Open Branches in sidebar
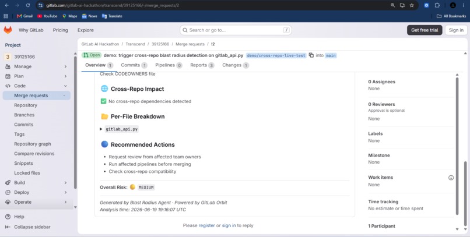 click(24, 115)
